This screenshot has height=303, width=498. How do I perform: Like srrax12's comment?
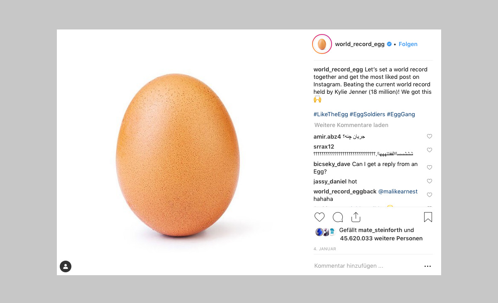430,150
